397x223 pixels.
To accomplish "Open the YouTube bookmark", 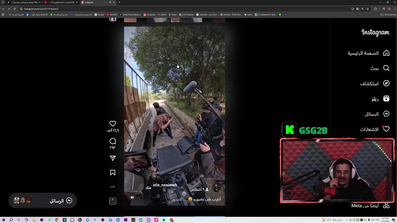I will pos(112,15).
